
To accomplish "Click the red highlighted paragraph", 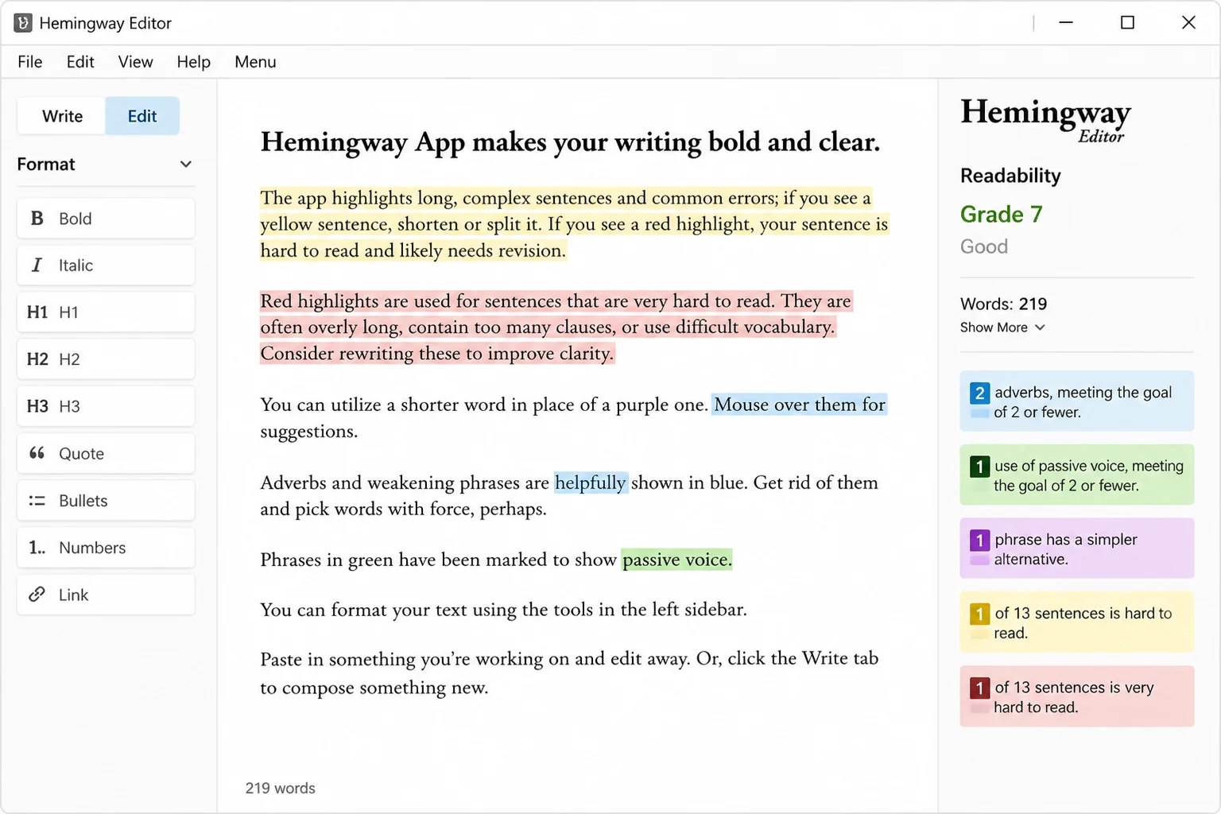I will (x=556, y=327).
